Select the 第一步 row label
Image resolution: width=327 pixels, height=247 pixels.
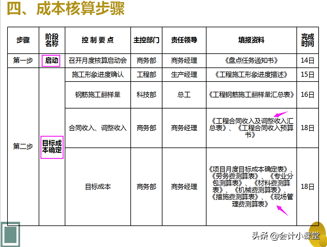pyautogui.click(x=23, y=60)
